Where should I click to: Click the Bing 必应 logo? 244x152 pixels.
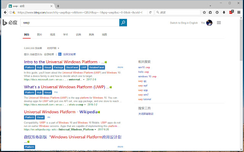(x=10, y=23)
